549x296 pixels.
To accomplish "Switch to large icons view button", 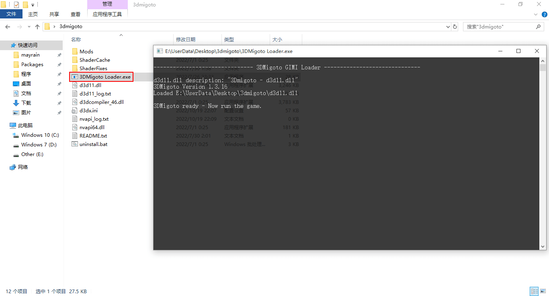I will coord(543,292).
